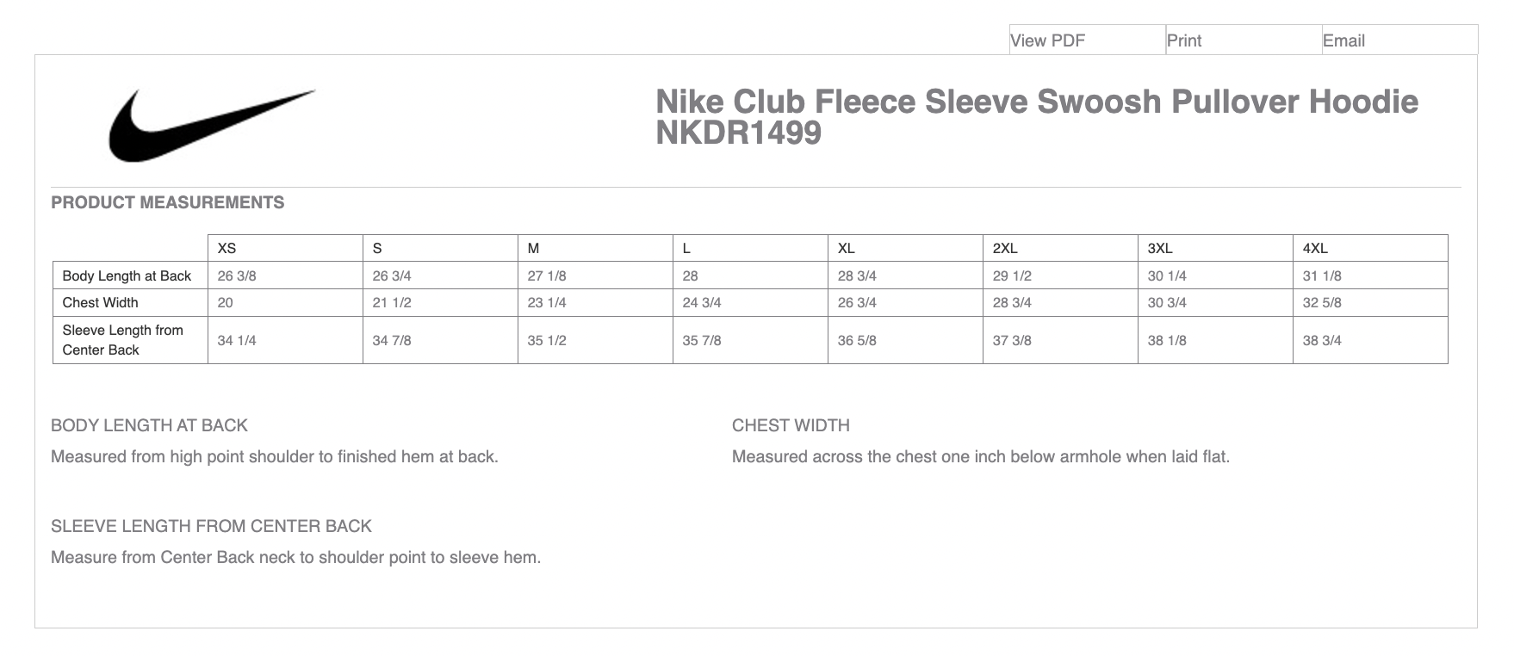Image resolution: width=1514 pixels, height=656 pixels.
Task: Click the 30 1/4 body length cell
Action: 1166,275
